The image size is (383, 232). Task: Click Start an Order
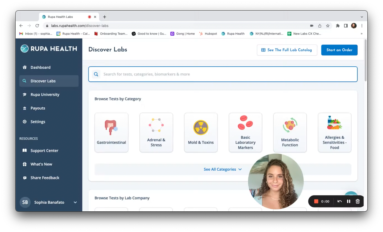[x=339, y=50]
